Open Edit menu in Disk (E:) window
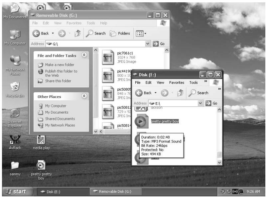 tap(148, 82)
